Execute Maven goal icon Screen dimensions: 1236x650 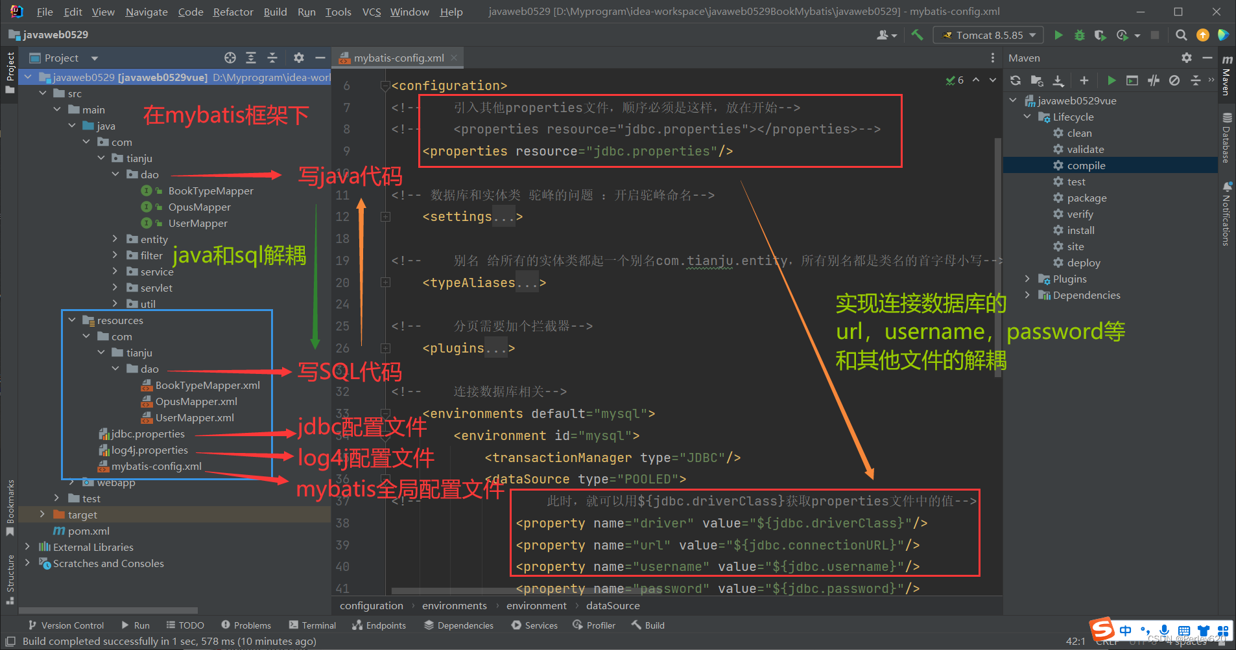click(1132, 80)
